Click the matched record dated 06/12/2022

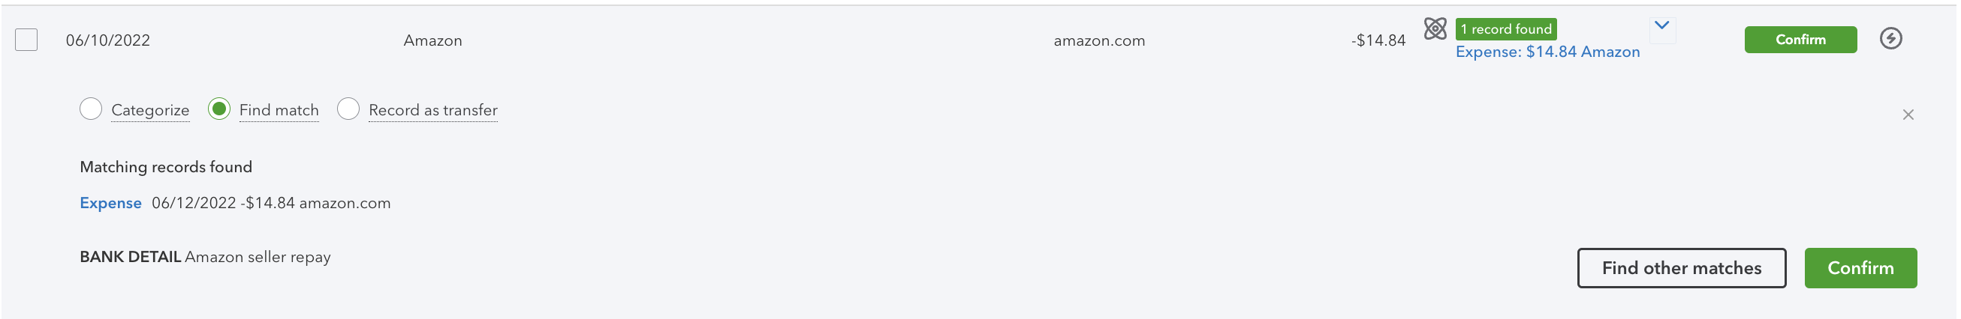271,204
